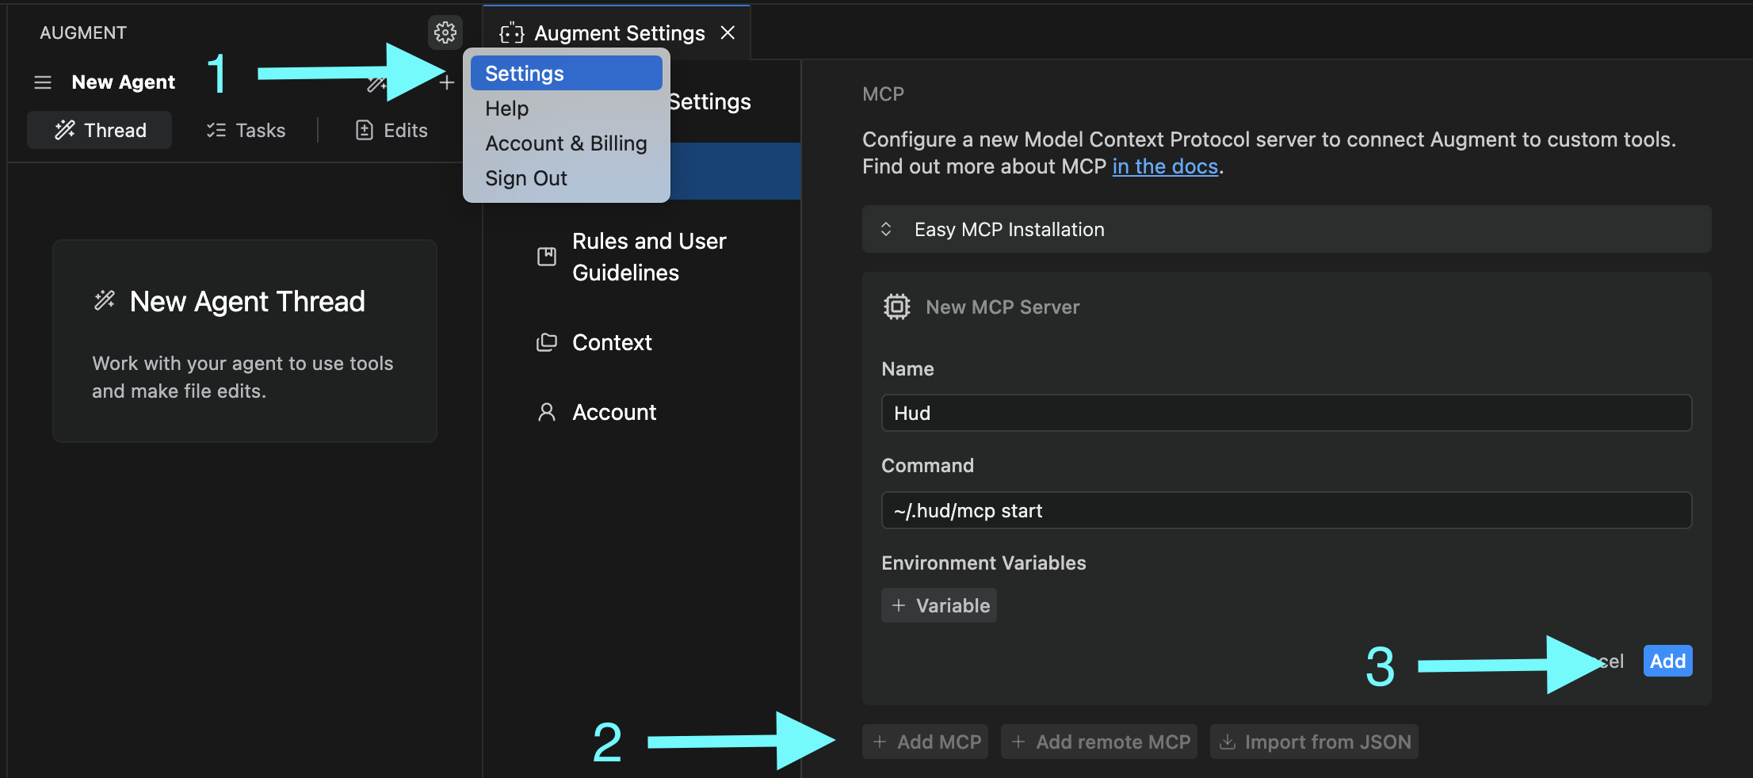The image size is (1753, 778).
Task: Click the Rules and Guidelines bookmark icon
Action: 547,257
